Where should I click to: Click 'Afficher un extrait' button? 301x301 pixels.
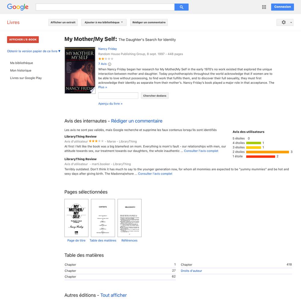pyautogui.click(x=63, y=23)
